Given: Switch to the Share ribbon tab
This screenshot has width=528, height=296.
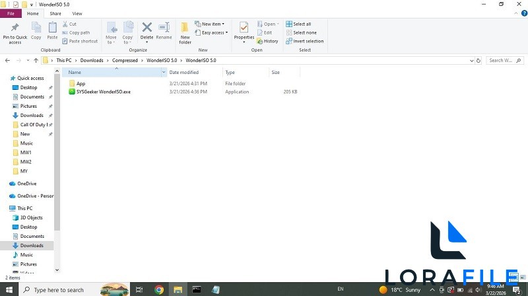Looking at the screenshot, I should pos(55,13).
